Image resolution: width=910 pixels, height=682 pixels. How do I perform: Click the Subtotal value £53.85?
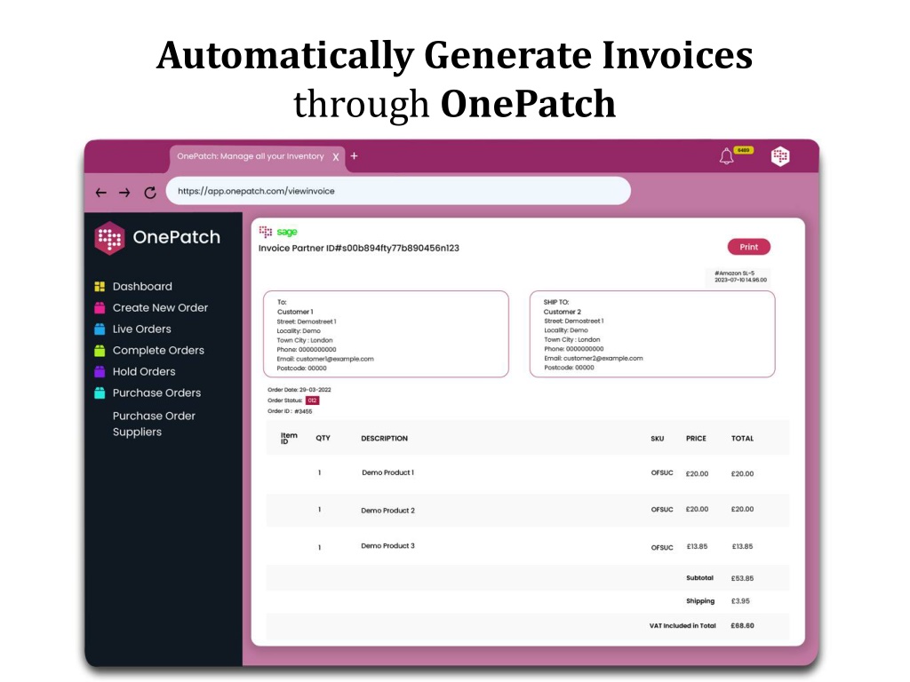742,578
